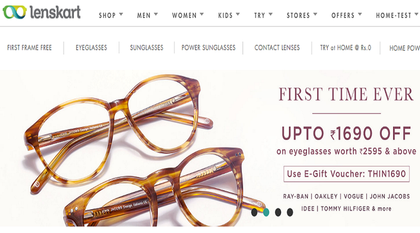Open the OFFERS dropdown arrow
The width and height of the screenshot is (420, 233).
[x=360, y=14]
